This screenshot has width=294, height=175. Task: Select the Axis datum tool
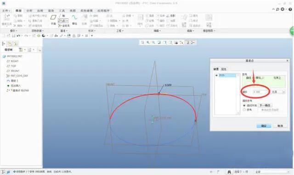coord(62,16)
